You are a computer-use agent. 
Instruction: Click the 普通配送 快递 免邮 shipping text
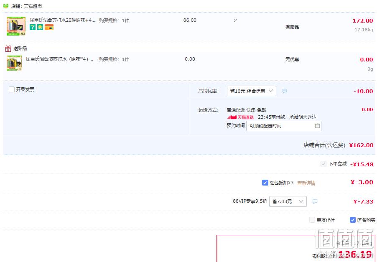click(246, 110)
